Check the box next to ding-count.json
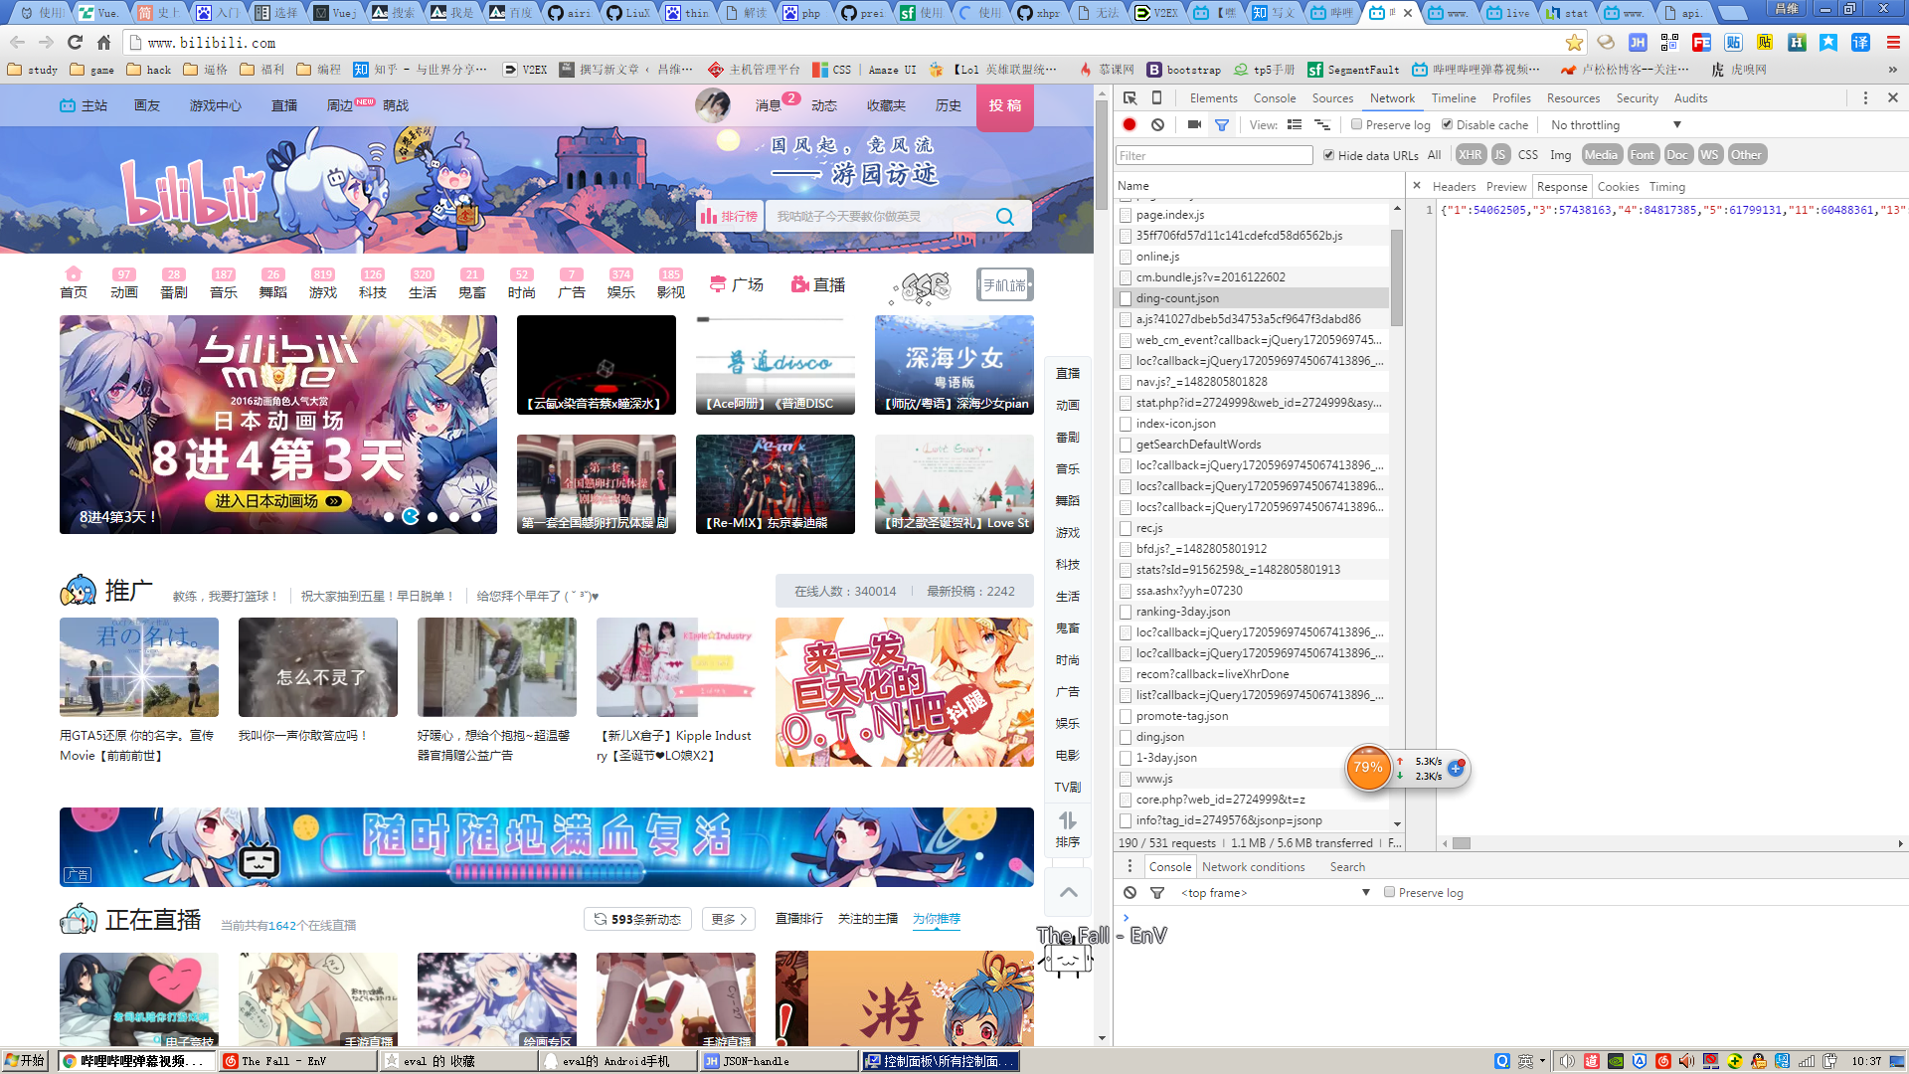 coord(1126,298)
